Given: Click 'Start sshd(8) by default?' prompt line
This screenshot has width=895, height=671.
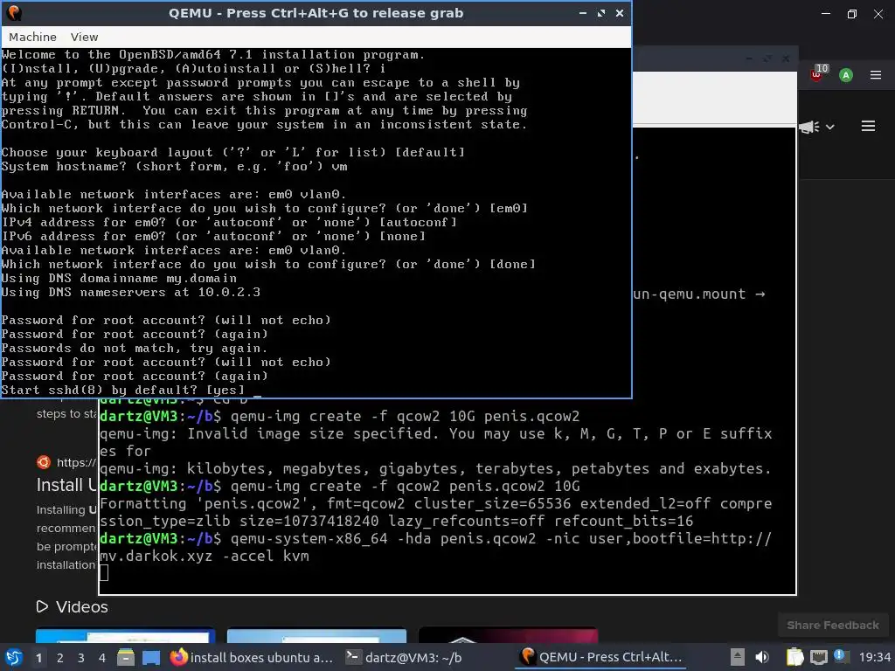Looking at the screenshot, I should (x=122, y=391).
